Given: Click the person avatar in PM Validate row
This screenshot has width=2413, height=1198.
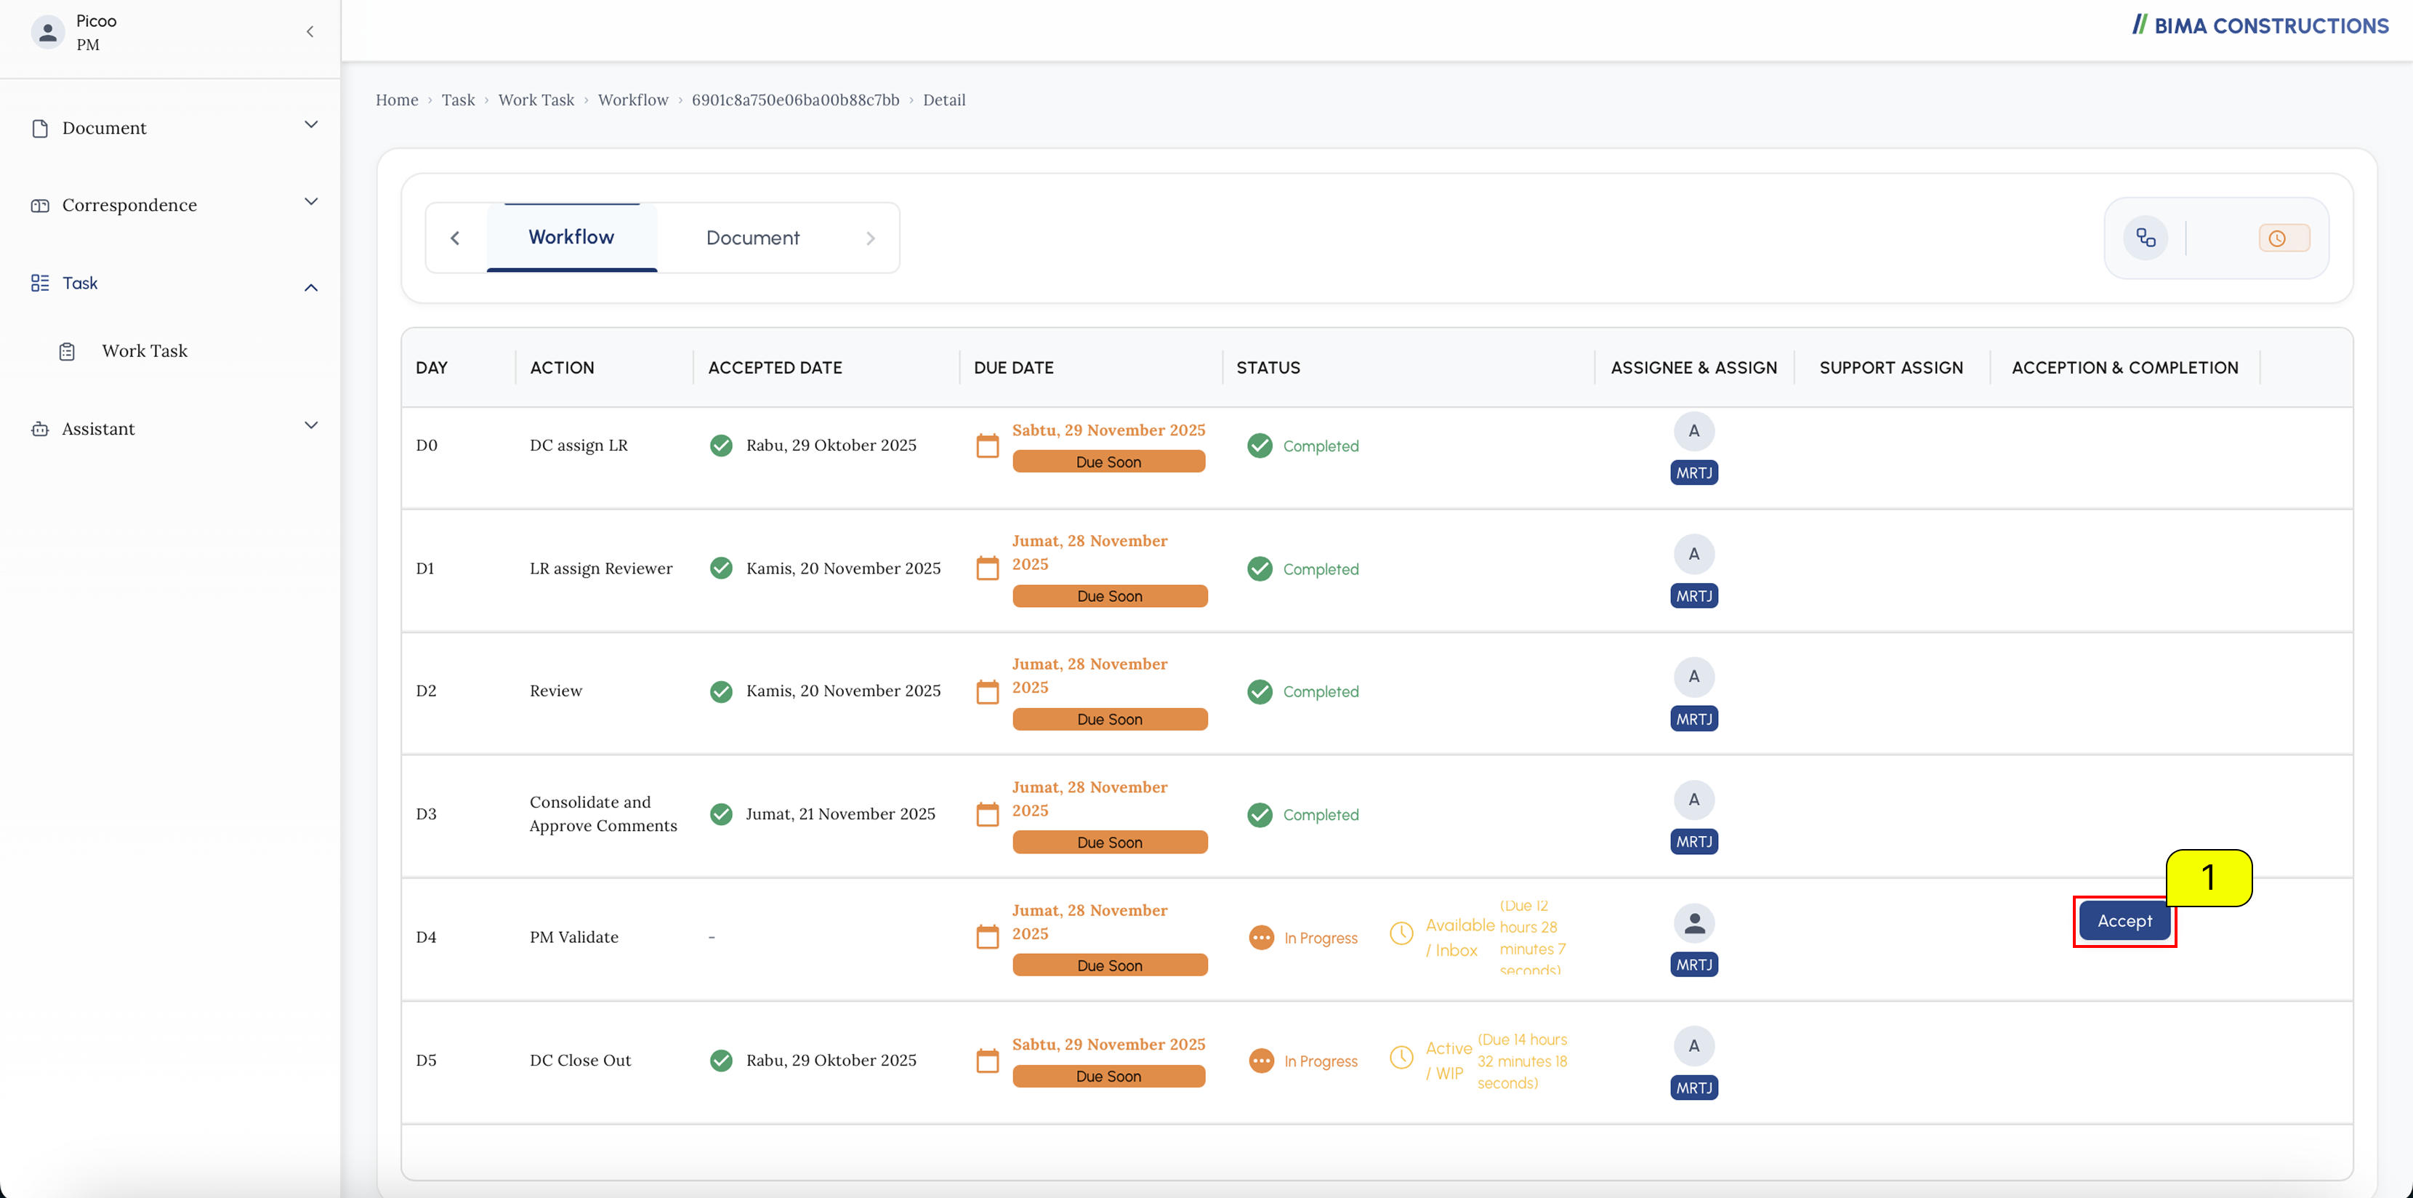Looking at the screenshot, I should pos(1693,923).
